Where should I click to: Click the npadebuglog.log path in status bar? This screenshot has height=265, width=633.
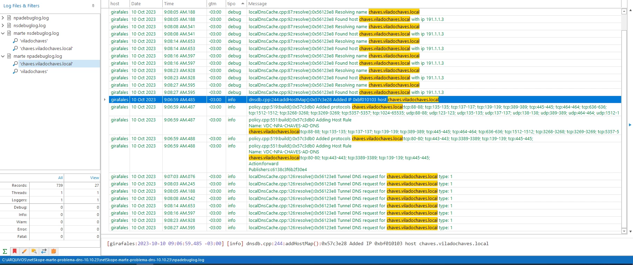(x=103, y=260)
